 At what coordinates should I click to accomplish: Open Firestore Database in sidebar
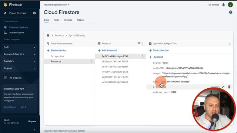coord(19,27)
